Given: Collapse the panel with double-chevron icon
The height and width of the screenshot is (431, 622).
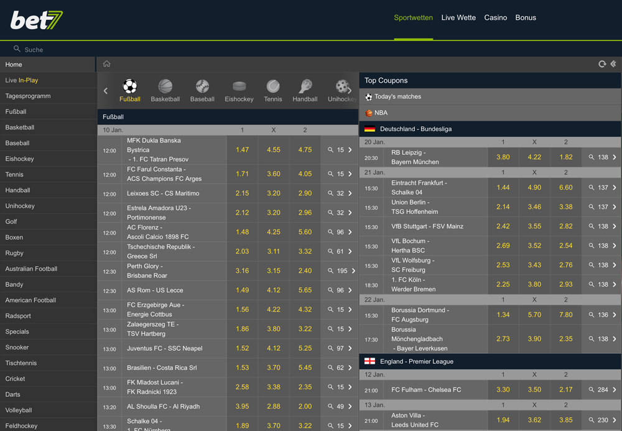Looking at the screenshot, I should pyautogui.click(x=613, y=64).
